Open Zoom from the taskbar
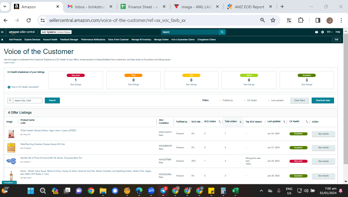The image size is (348, 197). [151, 191]
